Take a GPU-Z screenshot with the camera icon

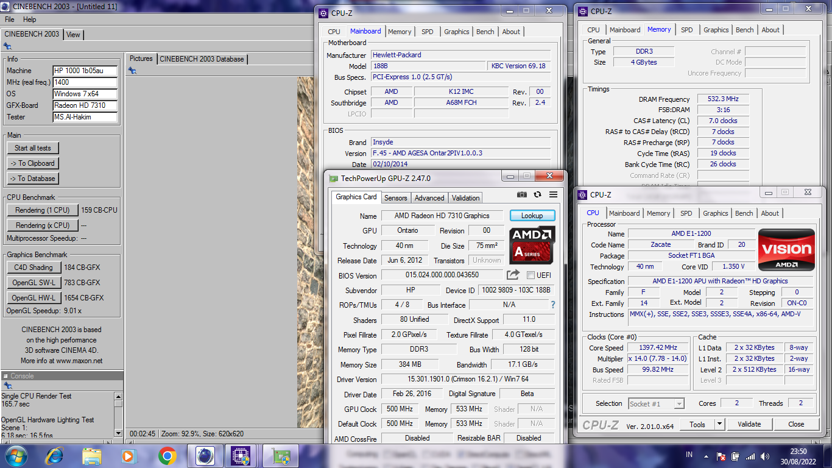(522, 194)
